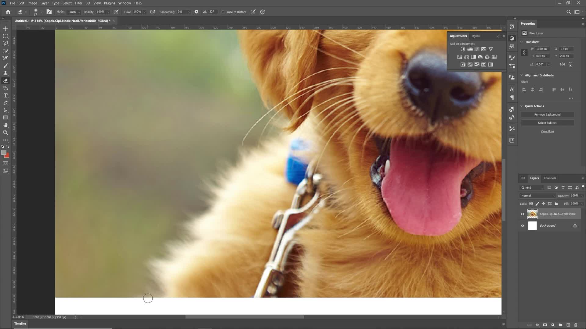
Task: Add a Gradient Map adjustment
Action: tap(490, 65)
